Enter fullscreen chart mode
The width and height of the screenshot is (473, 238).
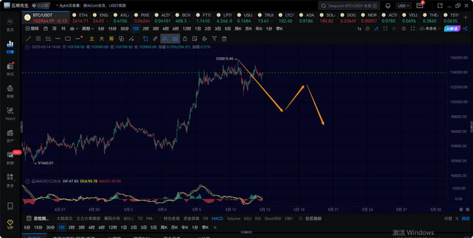pos(413,29)
